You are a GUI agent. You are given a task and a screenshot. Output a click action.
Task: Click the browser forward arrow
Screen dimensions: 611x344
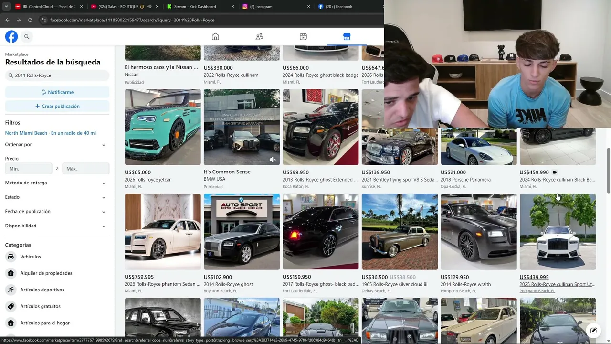tap(19, 20)
